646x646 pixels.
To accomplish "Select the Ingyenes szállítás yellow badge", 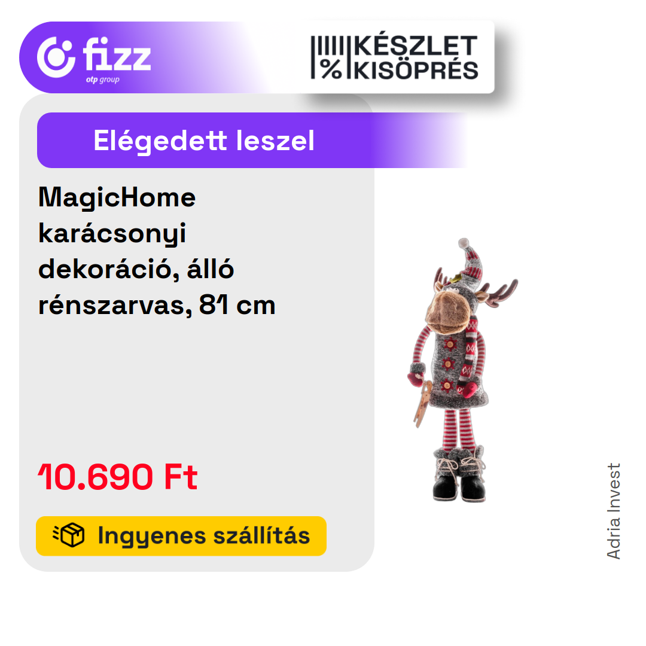I will tap(181, 535).
